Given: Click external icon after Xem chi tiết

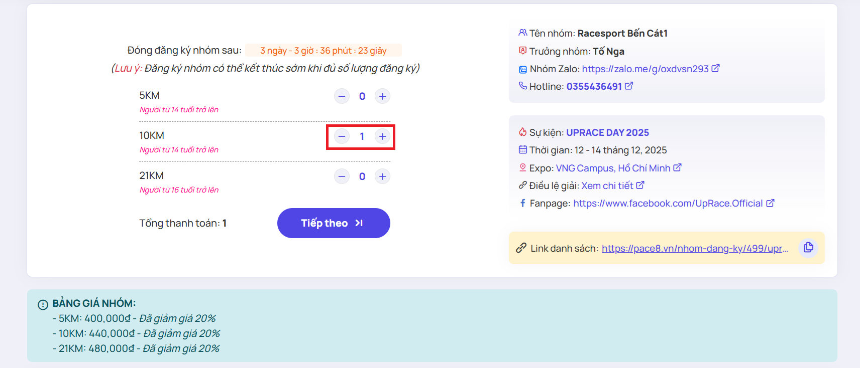Looking at the screenshot, I should 640,185.
